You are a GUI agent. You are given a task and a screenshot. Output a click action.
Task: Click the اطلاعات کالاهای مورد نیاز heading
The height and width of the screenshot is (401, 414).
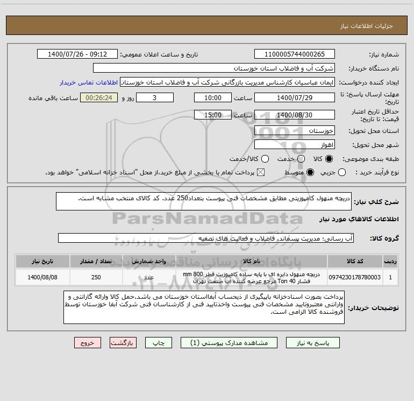(359, 219)
